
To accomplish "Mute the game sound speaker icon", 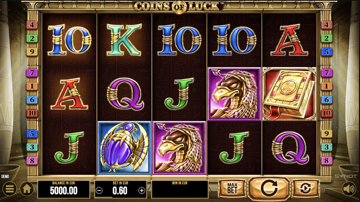I will pos(348,189).
